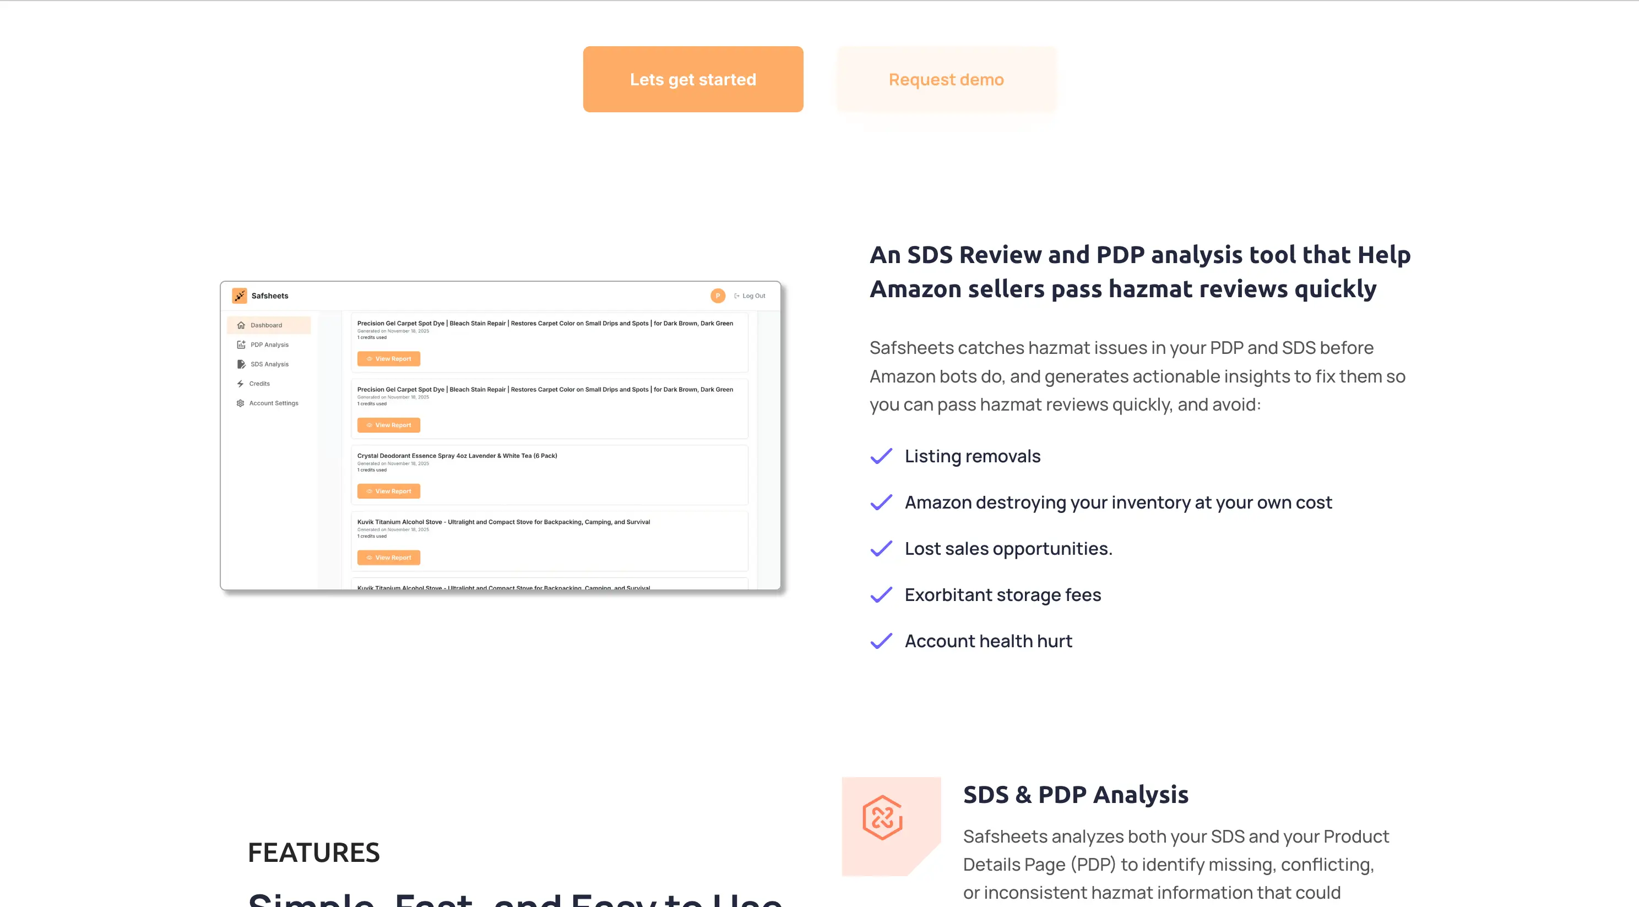Click the Safsheets logo icon
The width and height of the screenshot is (1639, 907).
(240, 295)
